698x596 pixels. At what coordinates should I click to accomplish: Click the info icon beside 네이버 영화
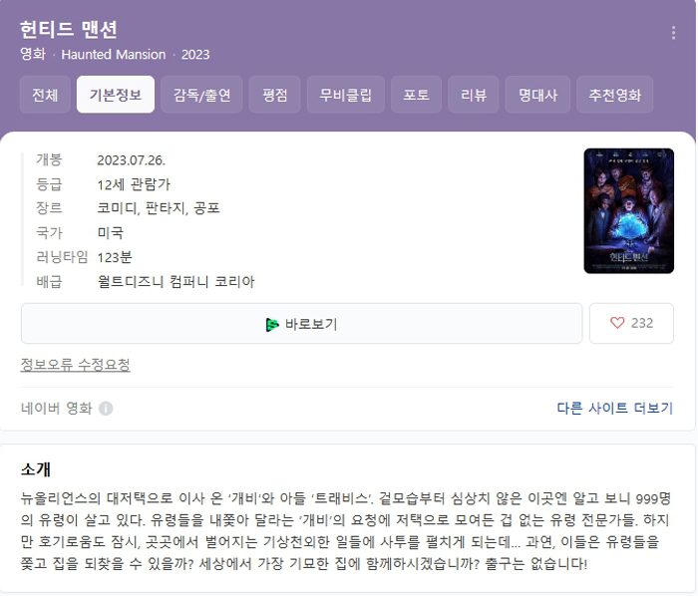coord(106,409)
